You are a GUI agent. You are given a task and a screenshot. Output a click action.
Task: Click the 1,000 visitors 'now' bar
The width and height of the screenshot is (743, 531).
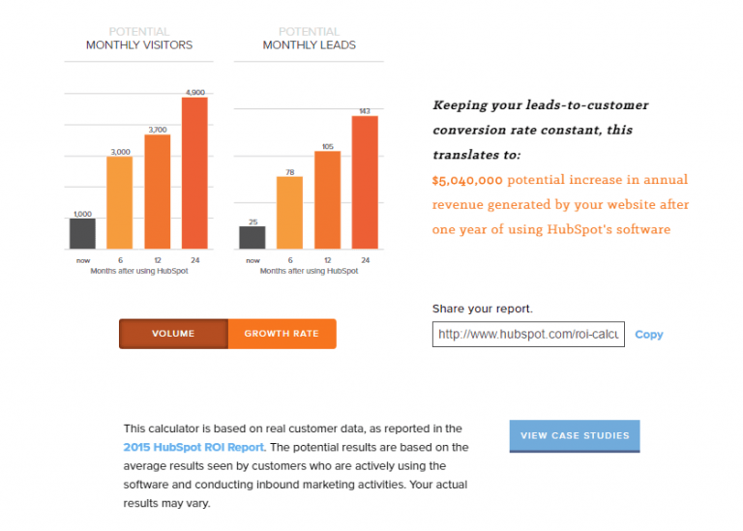click(82, 233)
